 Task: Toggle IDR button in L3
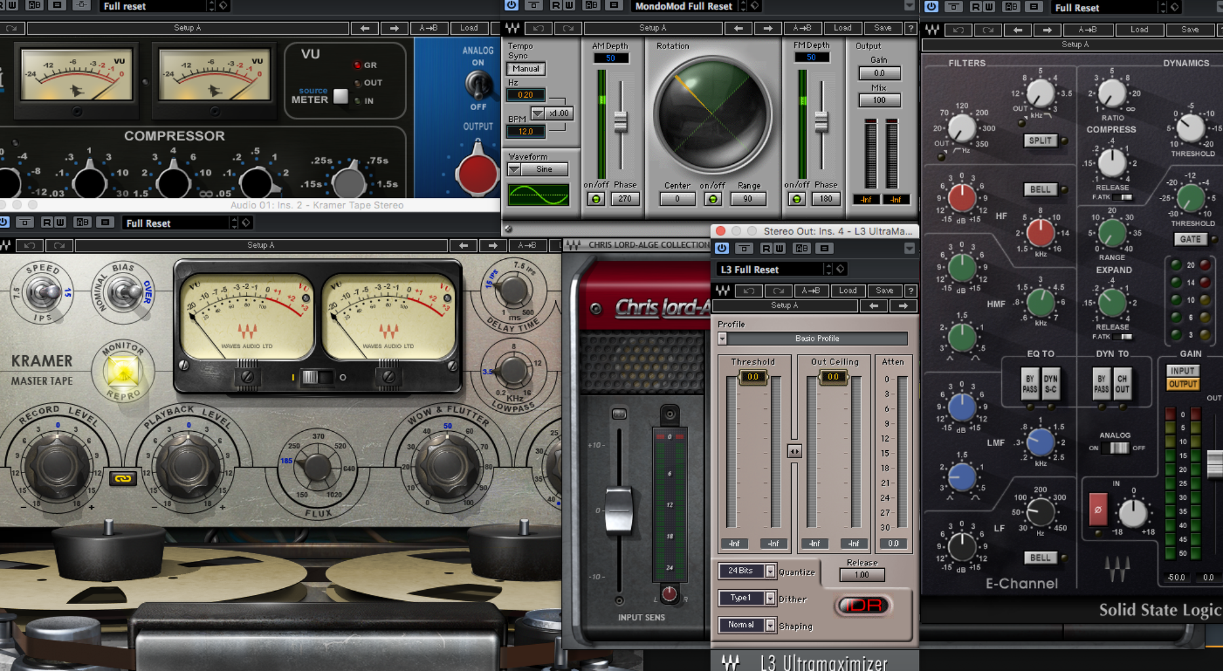[x=863, y=605]
